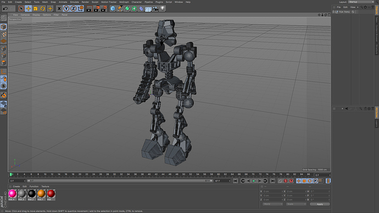Toggle rotation keyframe recording
Viewport: 379px width, 213px height.
pos(310,181)
